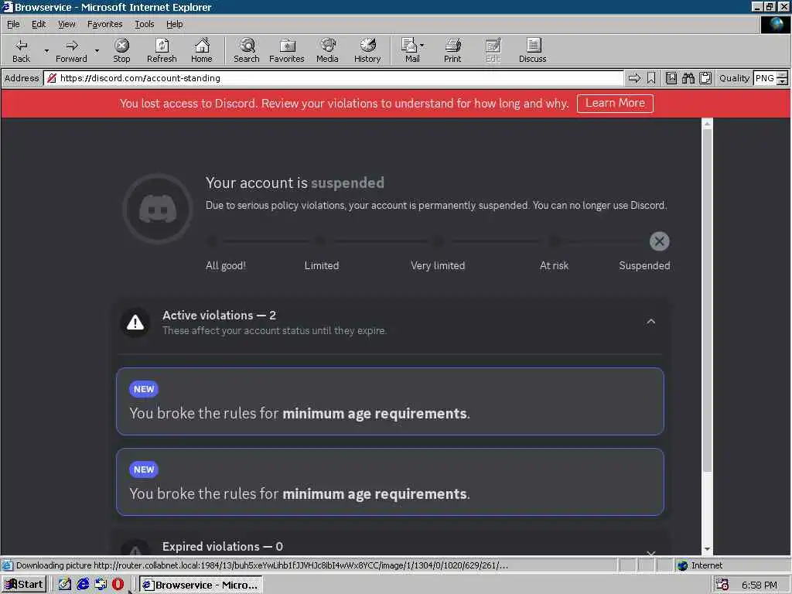Viewport: 792px width, 594px height.
Task: Click the taskbar clock 6:58 PM
Action: click(760, 585)
